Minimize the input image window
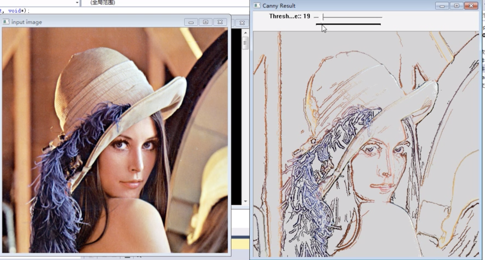485x260 pixels. click(191, 22)
